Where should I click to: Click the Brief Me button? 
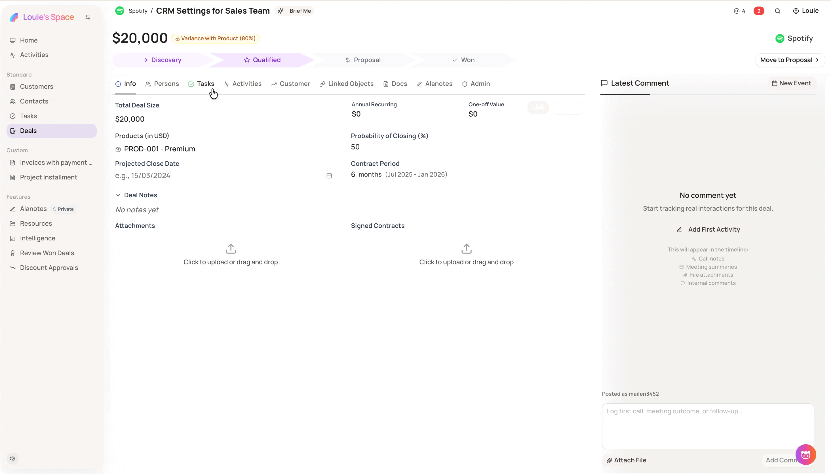point(295,11)
